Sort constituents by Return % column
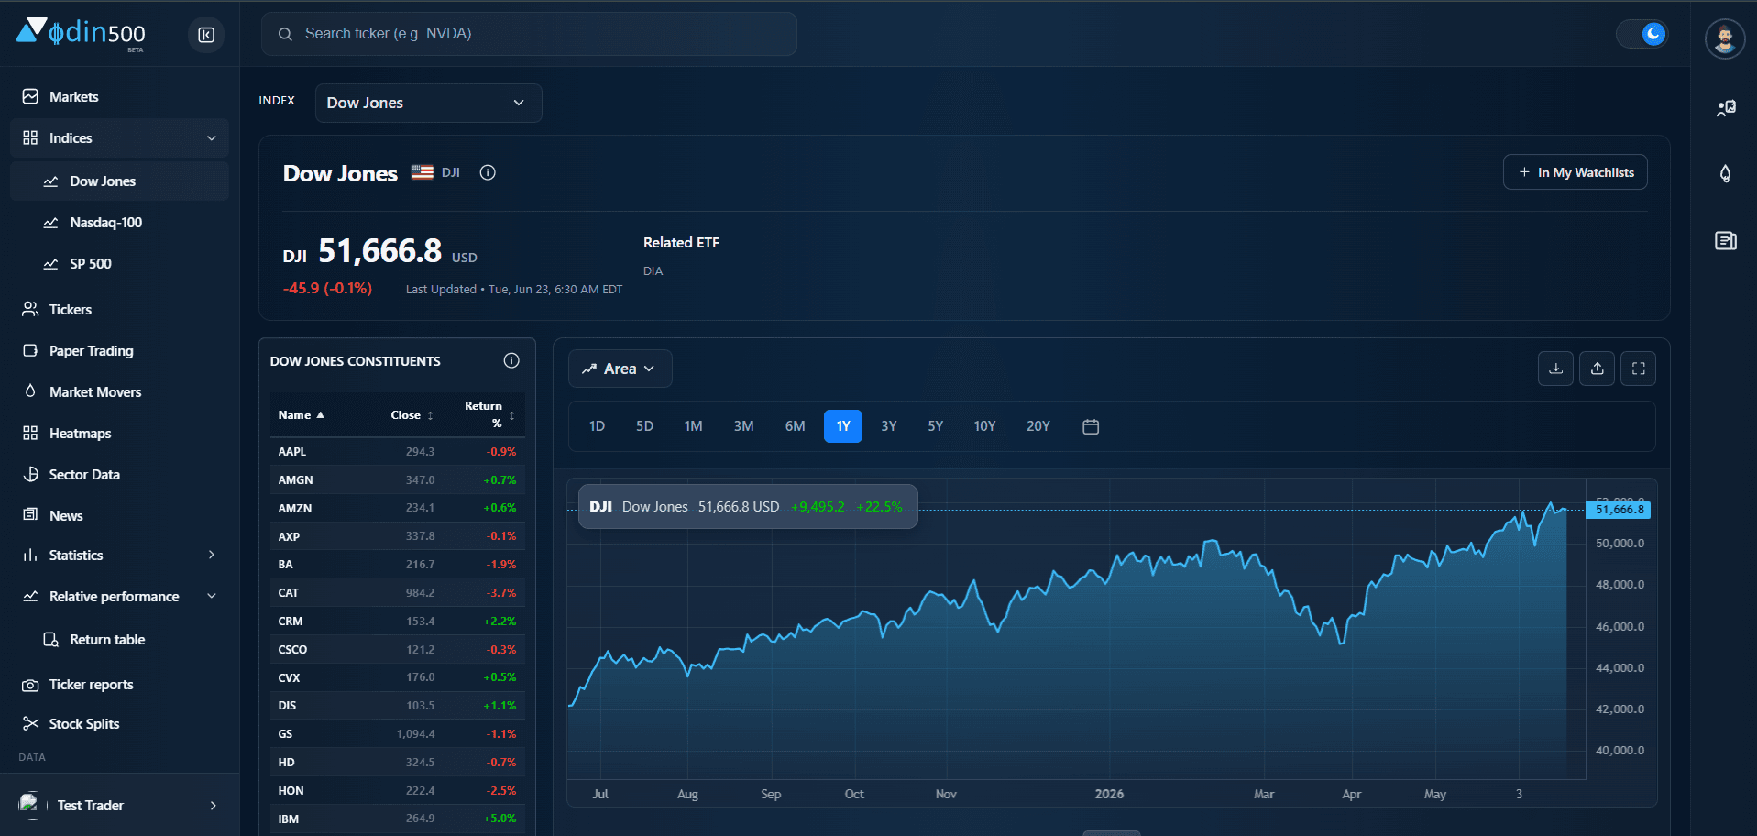The height and width of the screenshot is (836, 1757). 489,414
